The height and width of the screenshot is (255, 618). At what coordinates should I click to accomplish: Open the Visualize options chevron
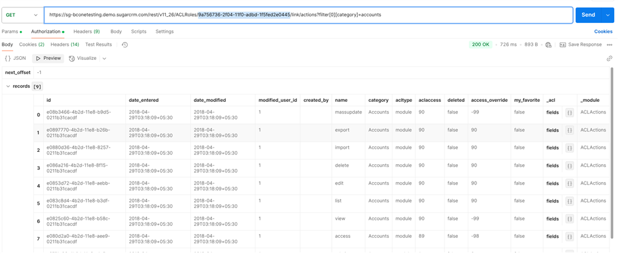104,59
